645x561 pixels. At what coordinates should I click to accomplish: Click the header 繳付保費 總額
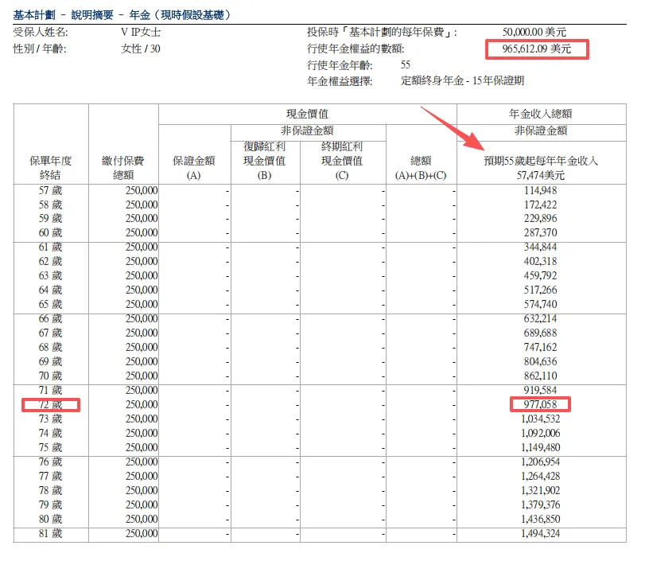coord(123,168)
